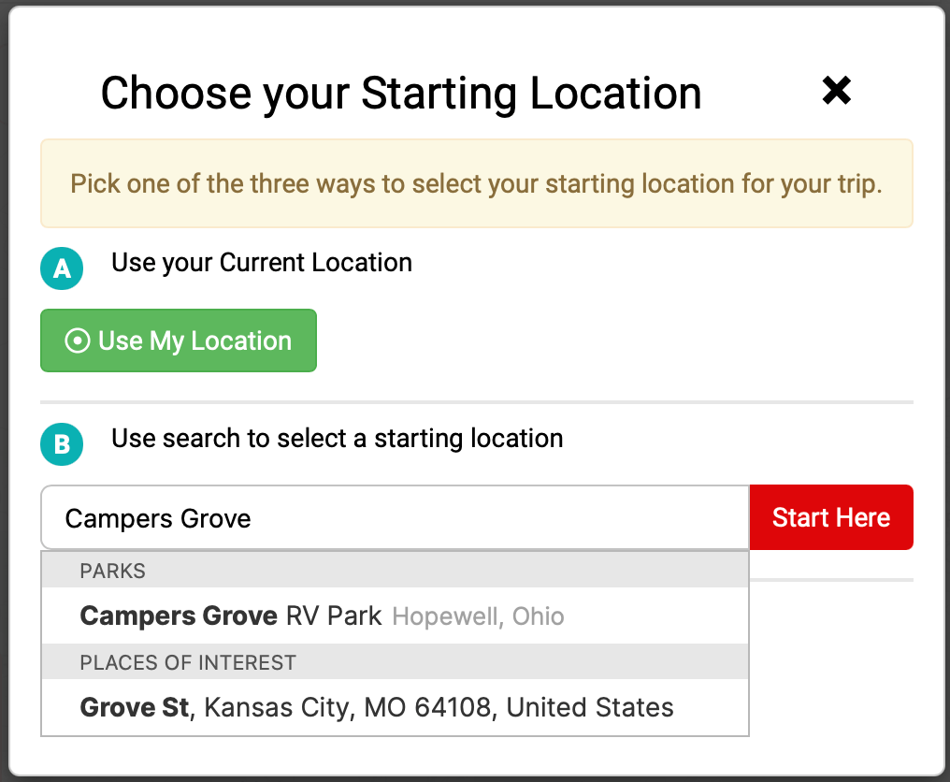Click the bold Grove St text
This screenshot has width=950, height=782.
[135, 707]
